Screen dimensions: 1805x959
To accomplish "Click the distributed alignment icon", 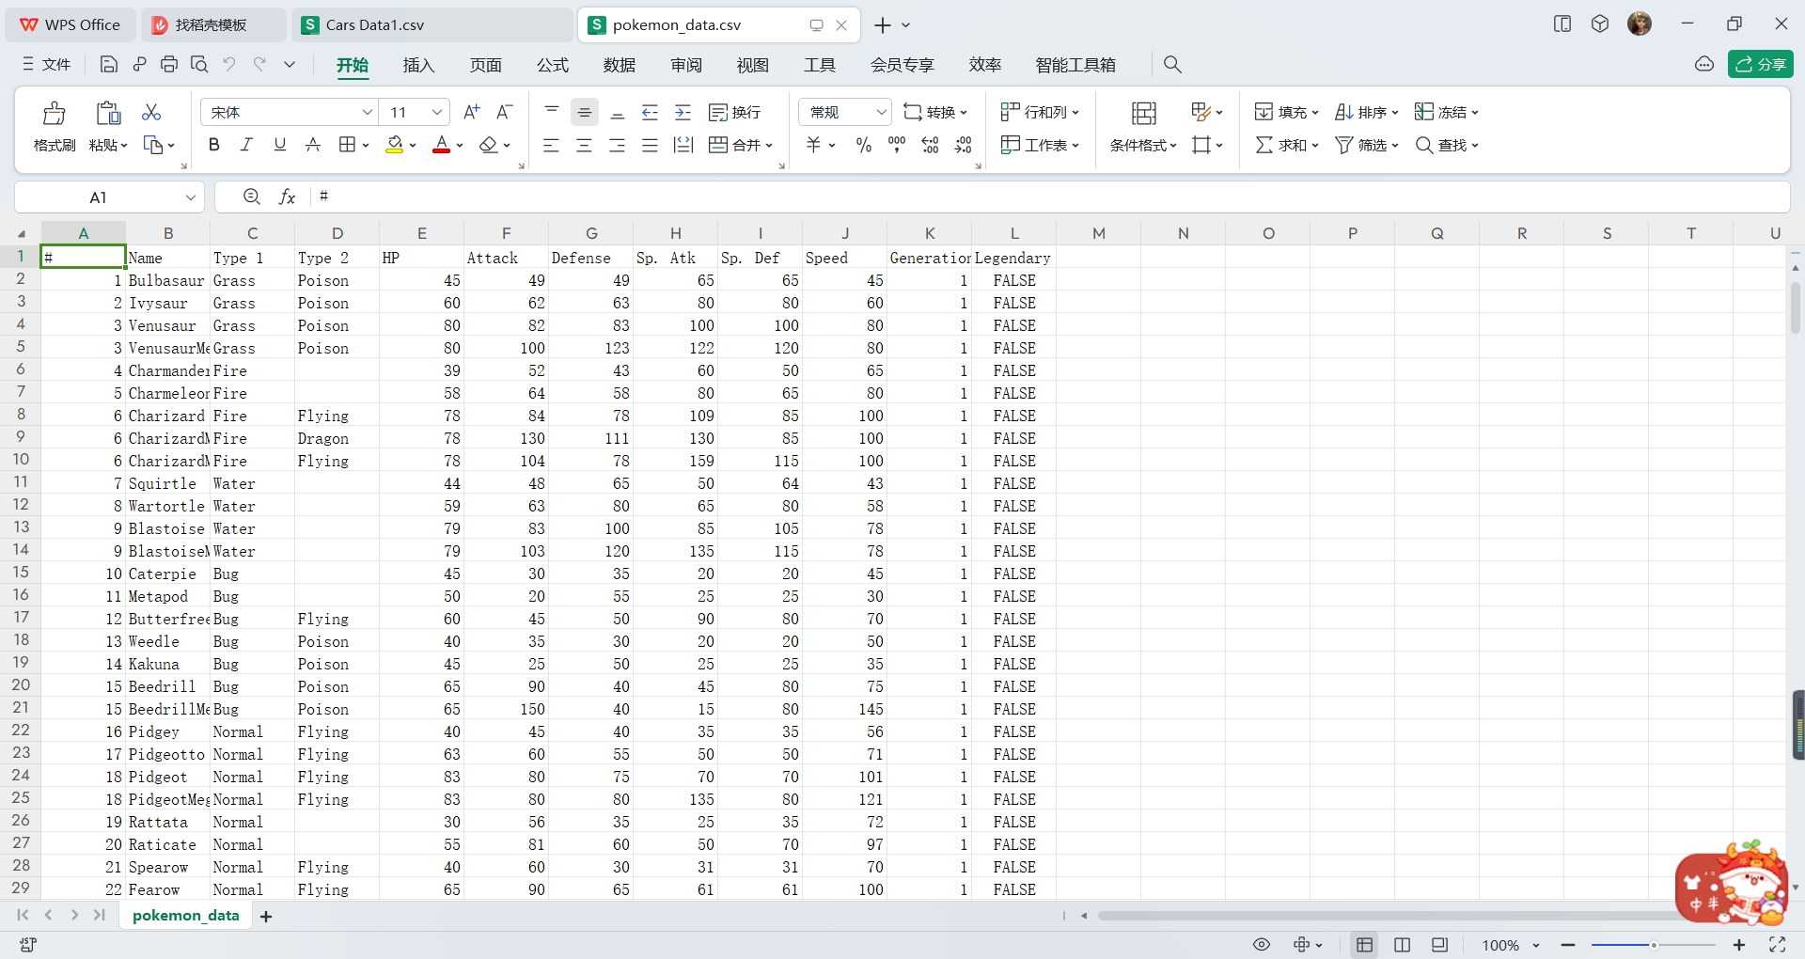I will (x=683, y=145).
